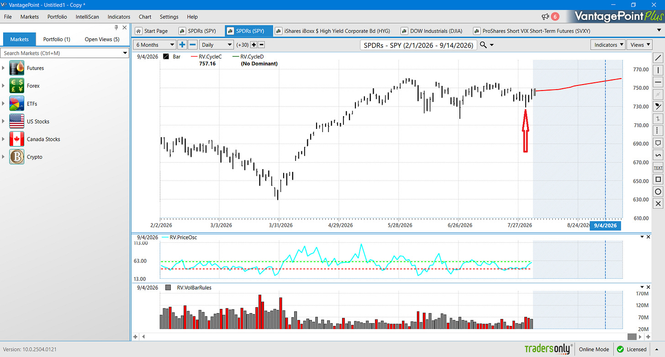Open the 6 Months time range dropdown
665x357 pixels.
pos(155,45)
